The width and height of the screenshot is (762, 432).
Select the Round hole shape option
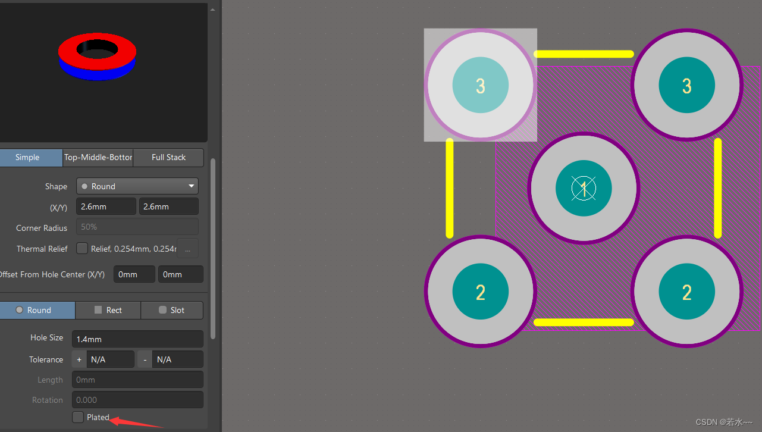[37, 310]
